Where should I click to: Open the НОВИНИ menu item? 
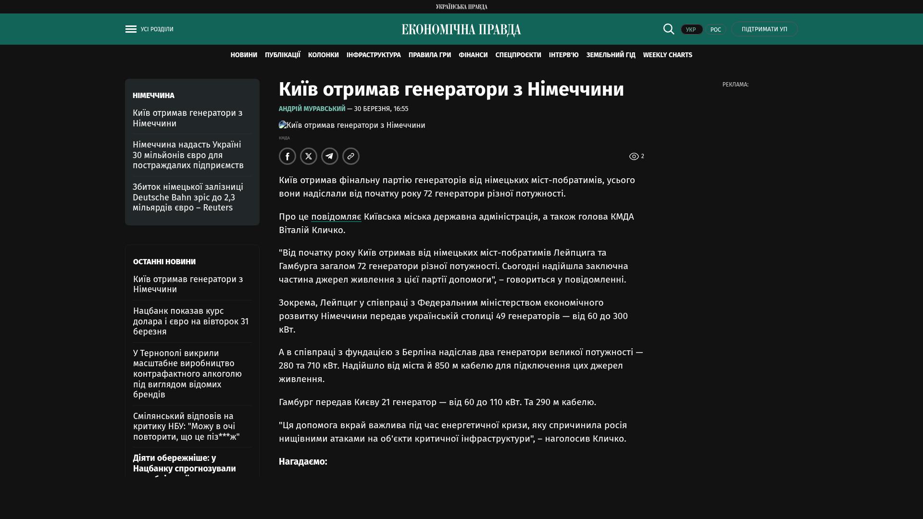coord(244,55)
